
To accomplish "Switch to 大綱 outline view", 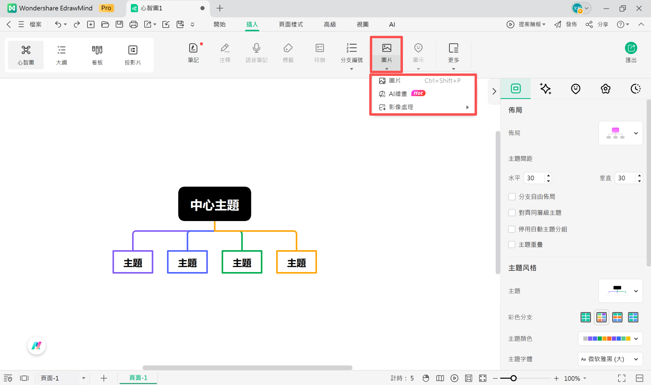I will click(x=61, y=55).
